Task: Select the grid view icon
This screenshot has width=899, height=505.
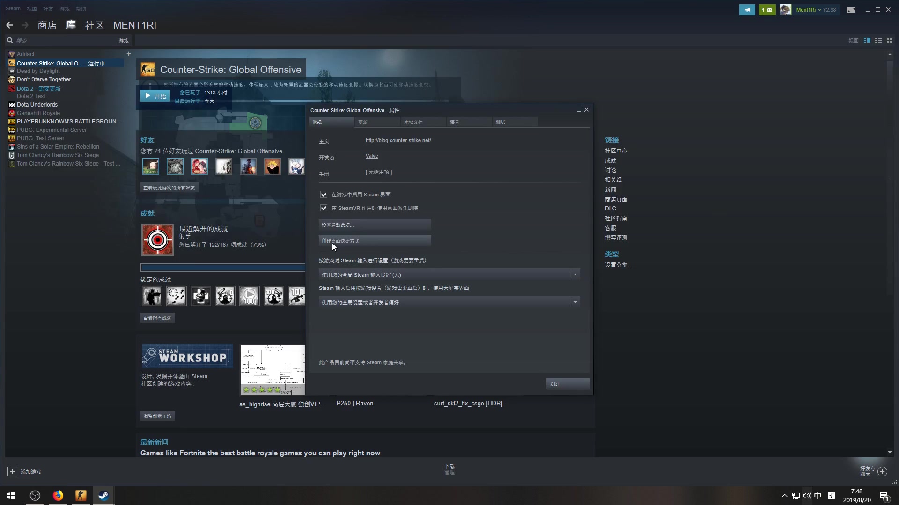Action: point(890,41)
